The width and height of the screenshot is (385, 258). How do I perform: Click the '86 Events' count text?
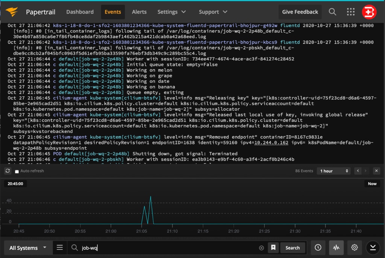point(304,171)
